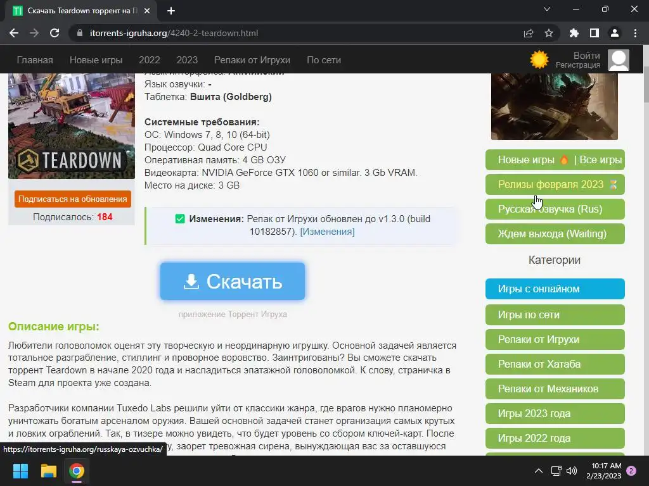Open the [Изменения] changelog link

(328, 232)
